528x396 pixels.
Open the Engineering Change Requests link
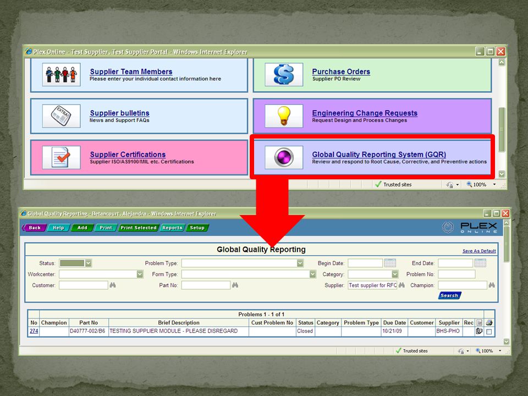[x=365, y=113]
